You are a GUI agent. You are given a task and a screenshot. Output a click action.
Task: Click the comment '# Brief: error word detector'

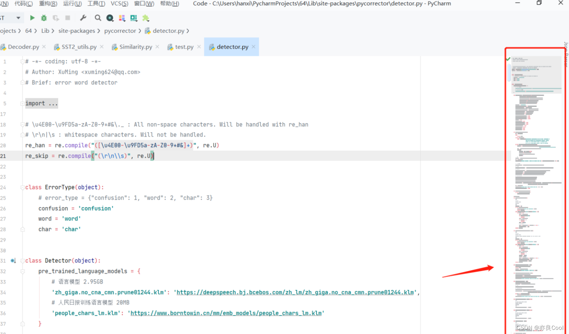pyautogui.click(x=71, y=82)
